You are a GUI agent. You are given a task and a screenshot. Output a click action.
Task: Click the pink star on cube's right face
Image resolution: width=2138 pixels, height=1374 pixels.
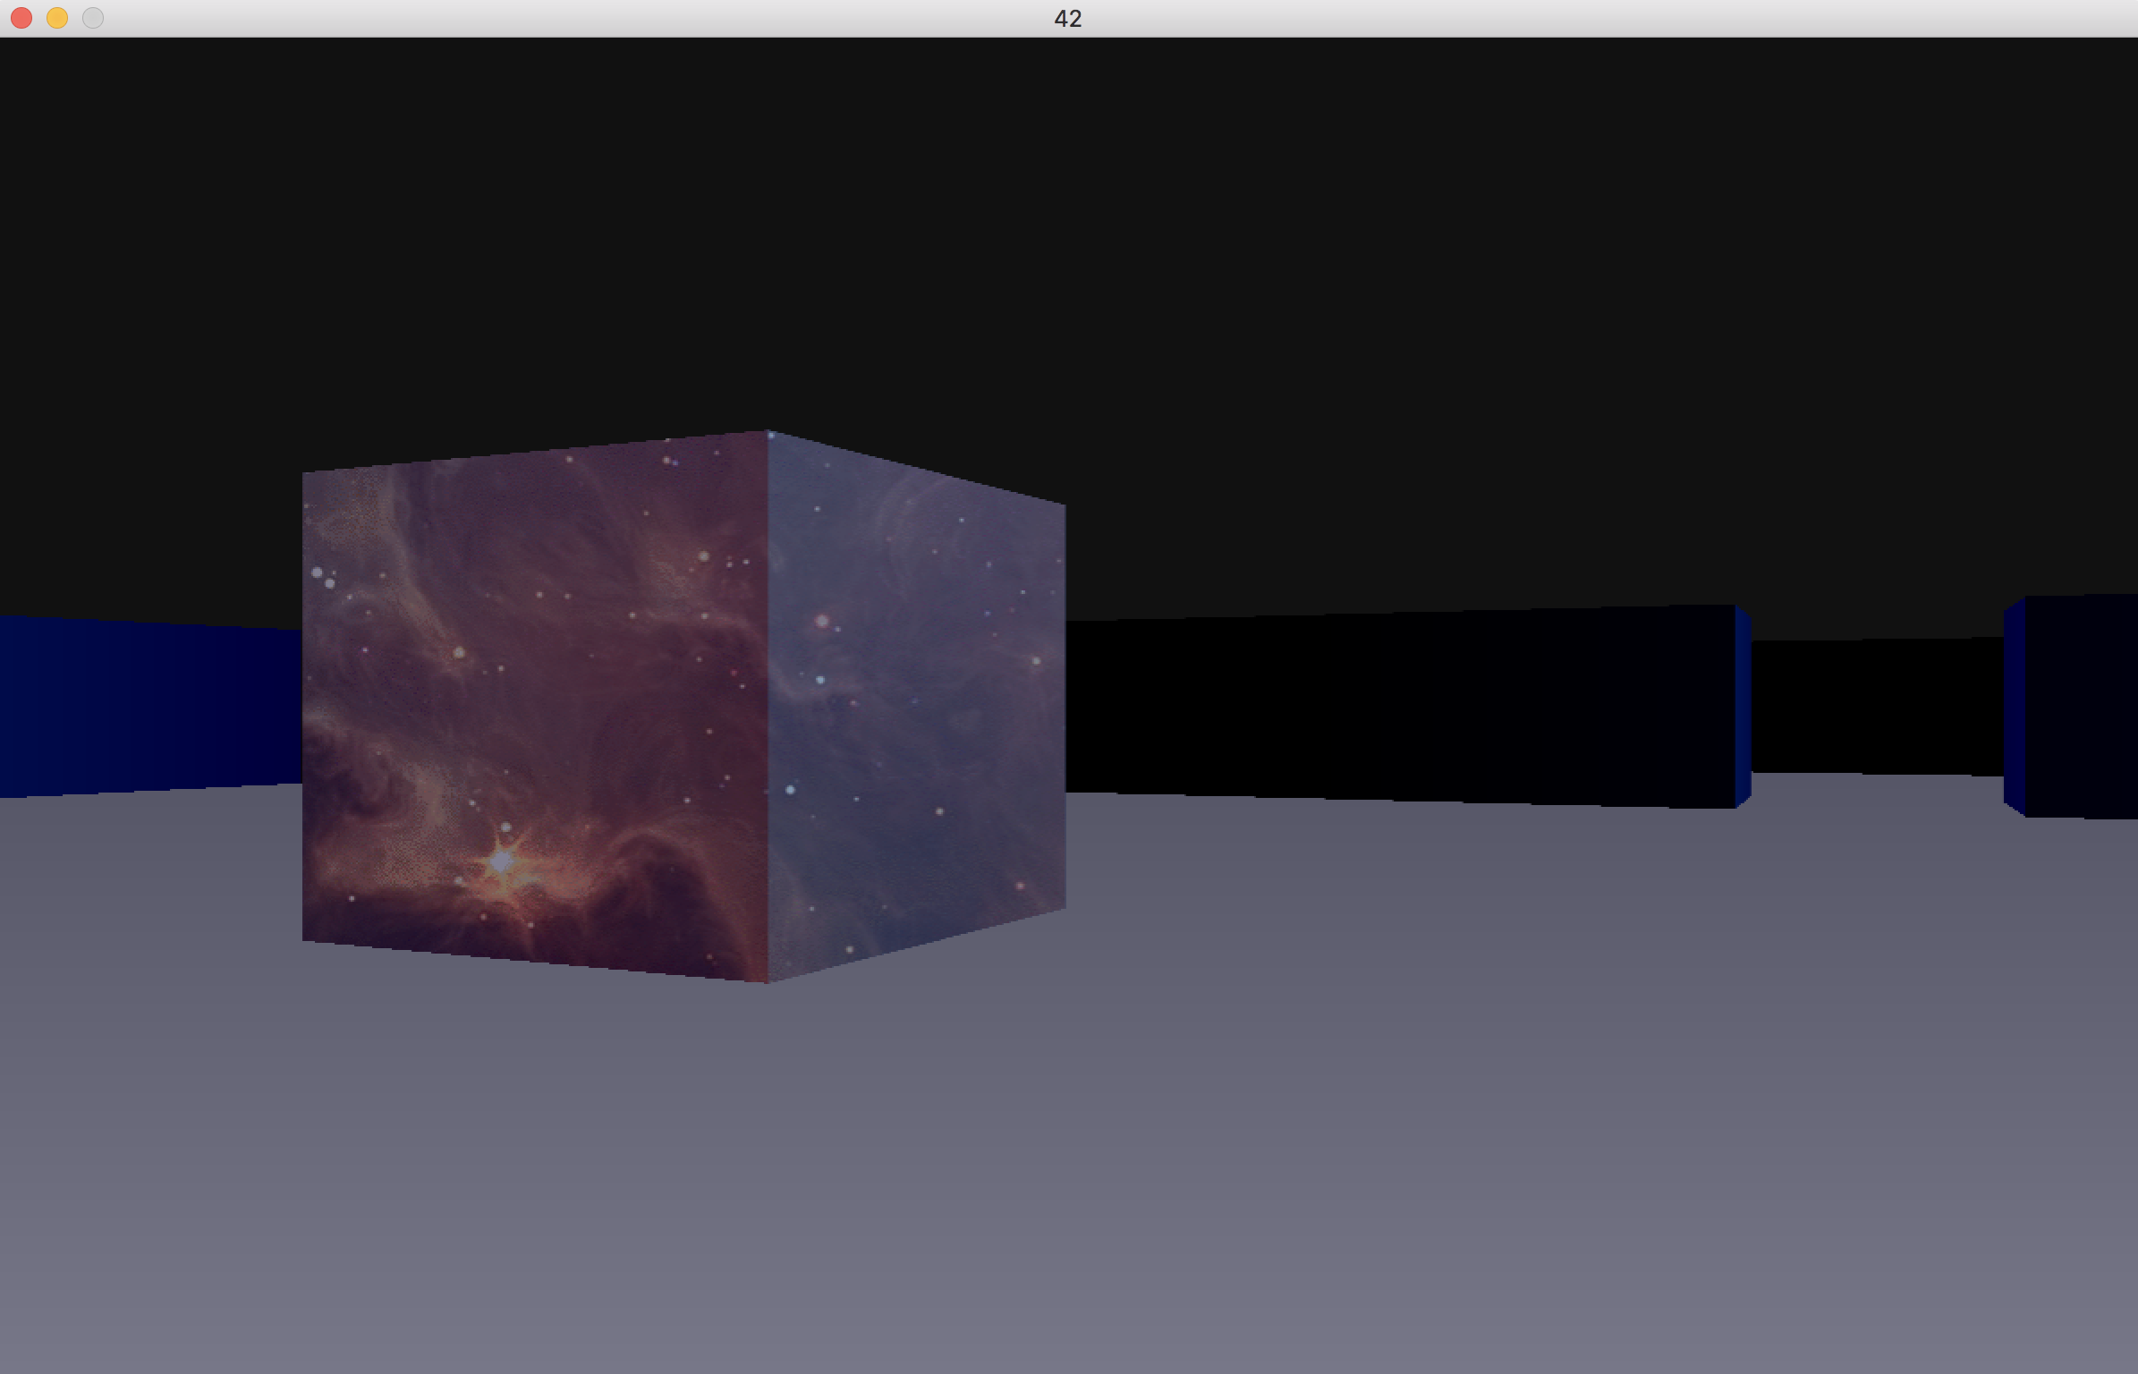(822, 621)
